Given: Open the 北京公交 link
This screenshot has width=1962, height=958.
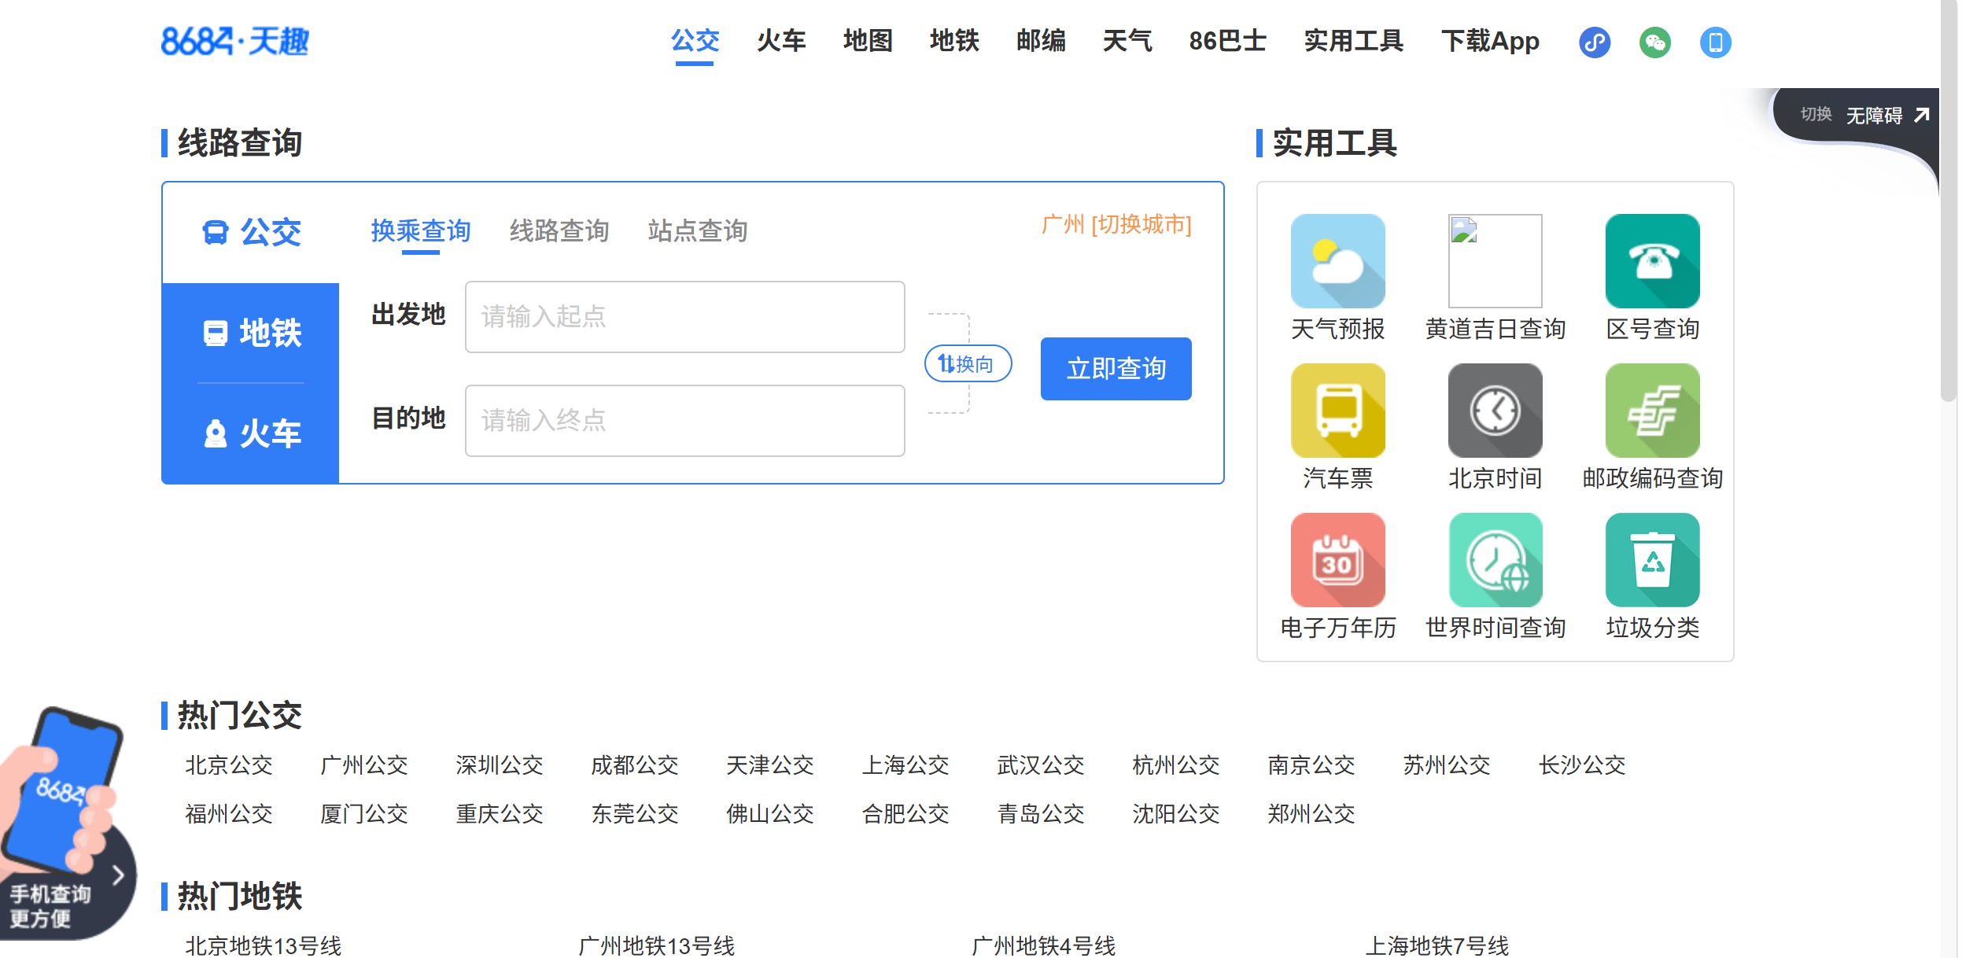Looking at the screenshot, I should click(x=229, y=765).
